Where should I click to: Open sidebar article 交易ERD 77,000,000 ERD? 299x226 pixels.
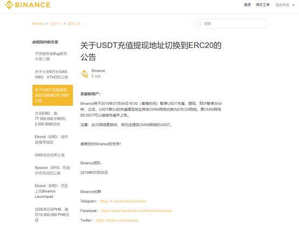coord(50,119)
